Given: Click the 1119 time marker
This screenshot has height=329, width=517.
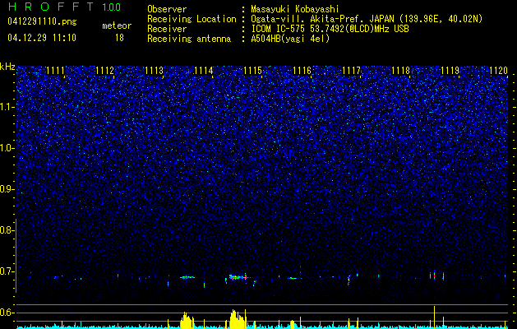Looking at the screenshot, I should point(450,70).
